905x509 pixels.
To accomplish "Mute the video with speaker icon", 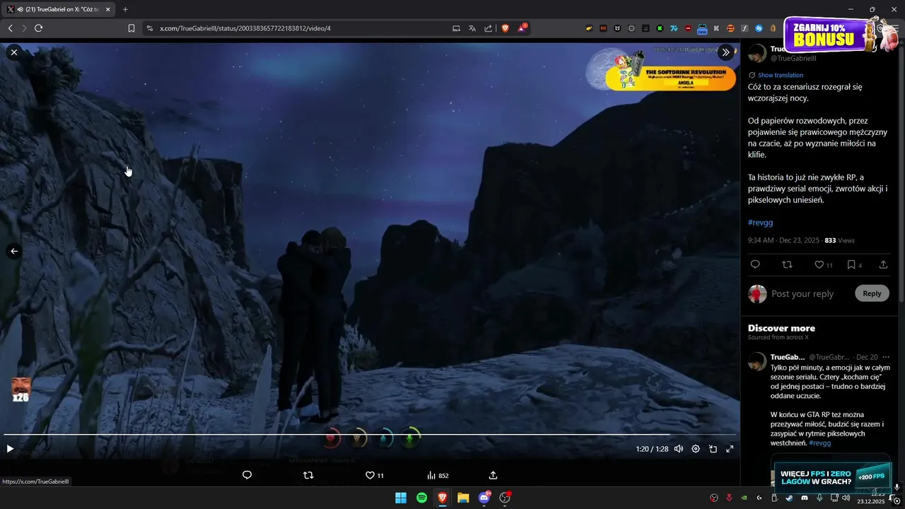I will [679, 449].
